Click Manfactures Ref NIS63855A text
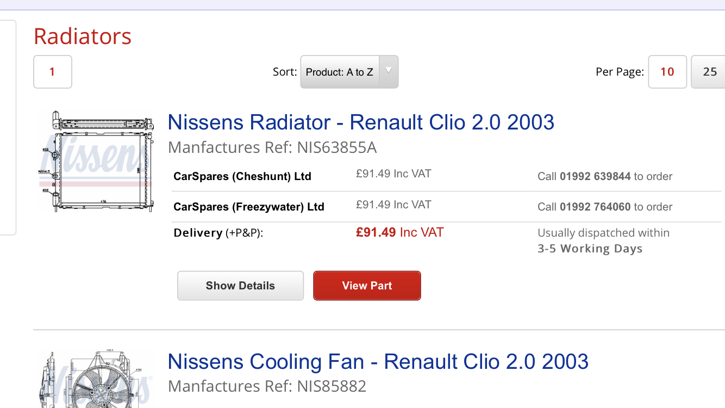This screenshot has height=408, width=725. pyautogui.click(x=272, y=147)
